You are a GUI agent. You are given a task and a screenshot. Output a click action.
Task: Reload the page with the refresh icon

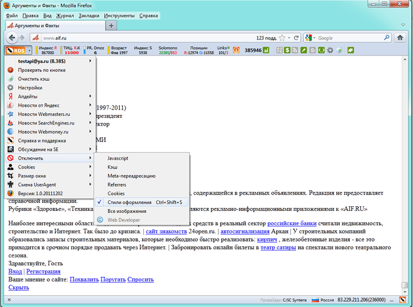coord(296,38)
